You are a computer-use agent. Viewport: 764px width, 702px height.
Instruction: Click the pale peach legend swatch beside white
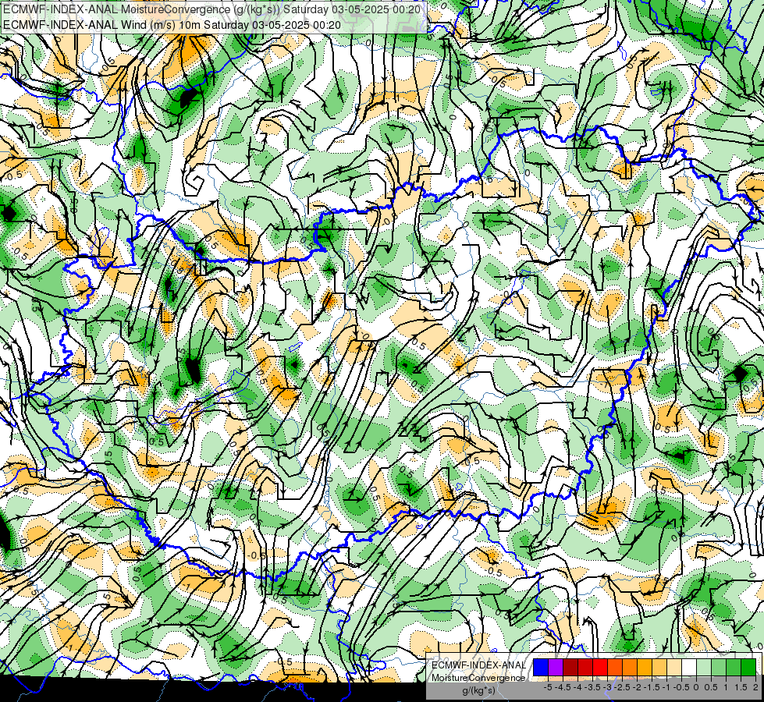coord(674,667)
